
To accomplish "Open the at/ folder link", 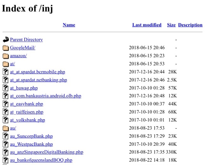I will [x=12, y=64].
